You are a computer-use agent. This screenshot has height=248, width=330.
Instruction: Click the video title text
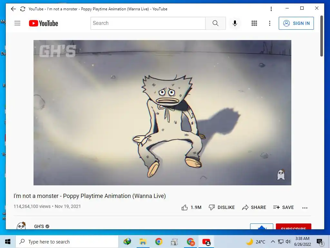click(x=90, y=196)
